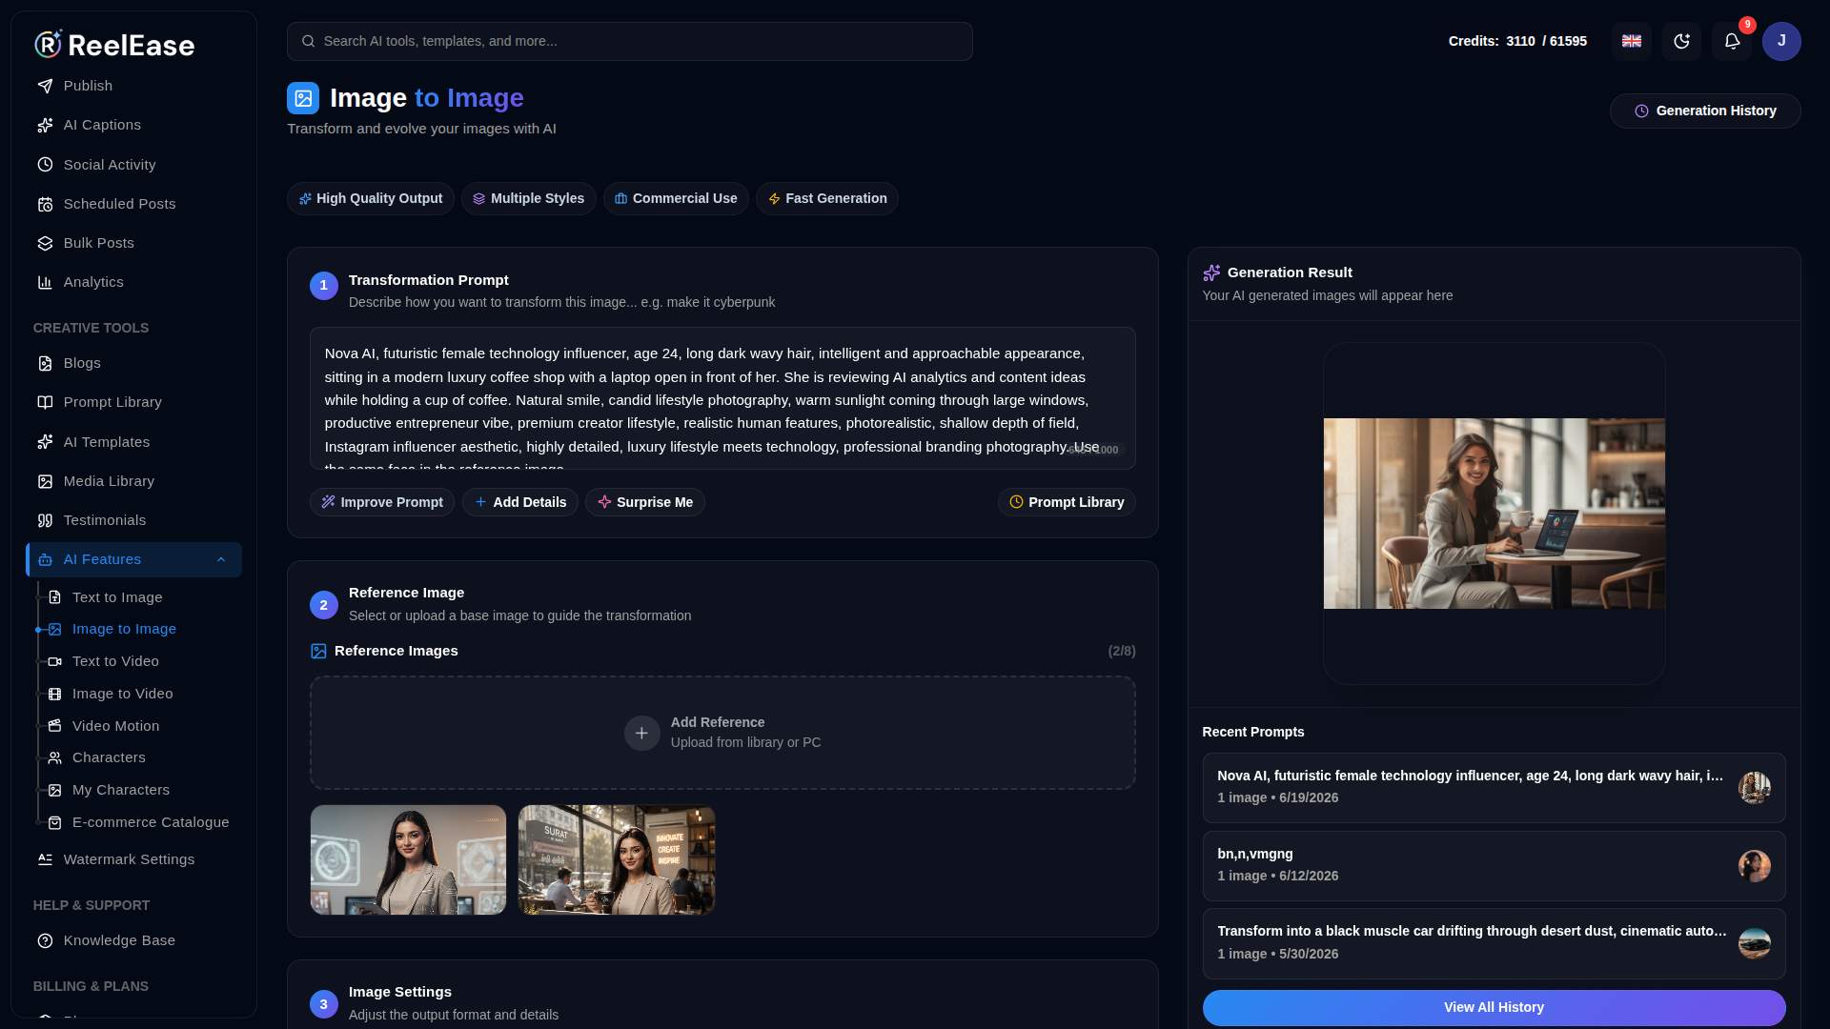This screenshot has height=1029, width=1830.
Task: Click the E-commerce Catalogue bag icon
Action: (x=54, y=822)
